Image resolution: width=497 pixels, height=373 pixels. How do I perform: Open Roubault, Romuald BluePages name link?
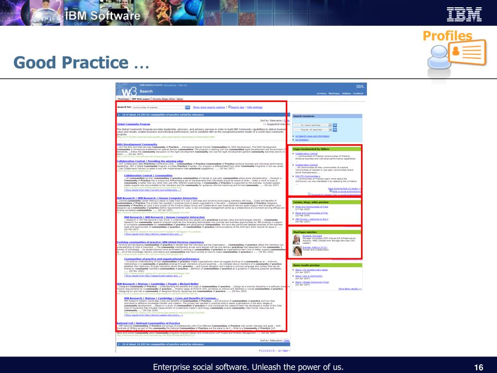(312, 236)
